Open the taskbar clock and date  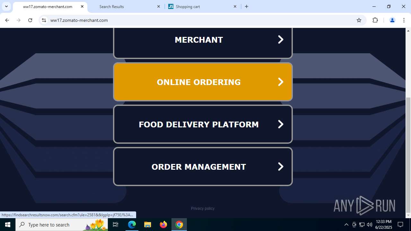(384, 225)
